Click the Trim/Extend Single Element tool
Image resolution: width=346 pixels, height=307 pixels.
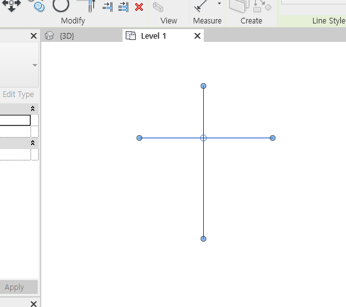pos(107,7)
